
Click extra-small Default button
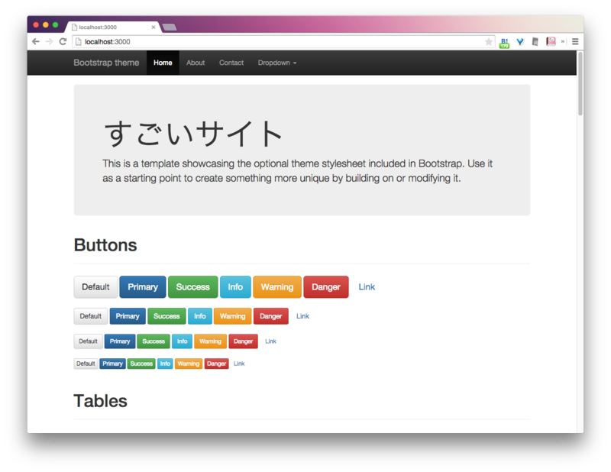click(86, 364)
